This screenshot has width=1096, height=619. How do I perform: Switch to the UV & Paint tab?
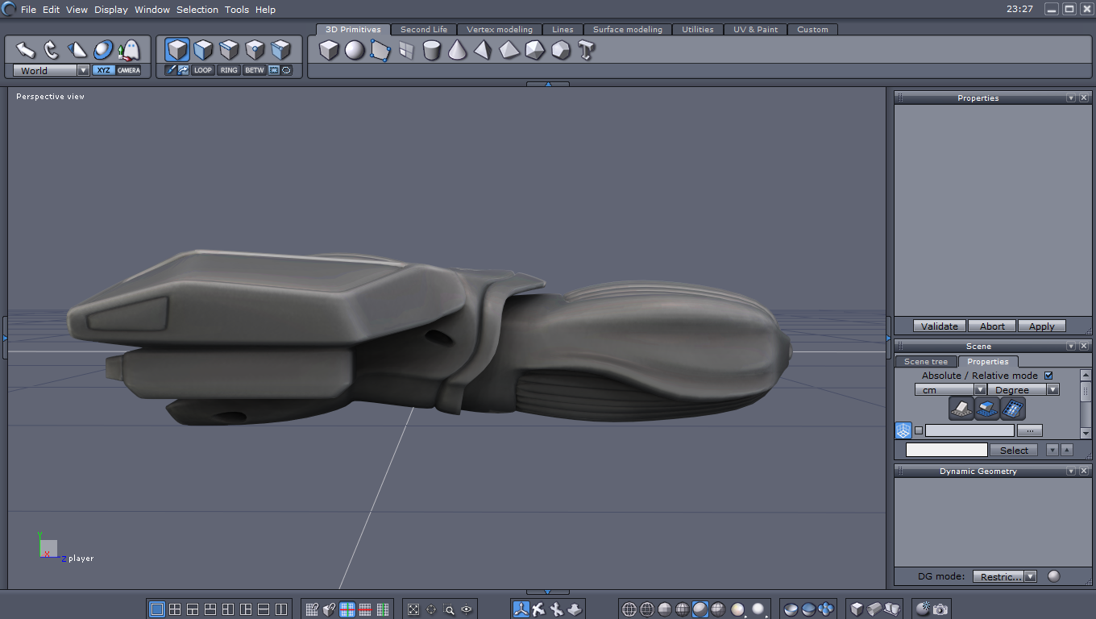point(756,29)
